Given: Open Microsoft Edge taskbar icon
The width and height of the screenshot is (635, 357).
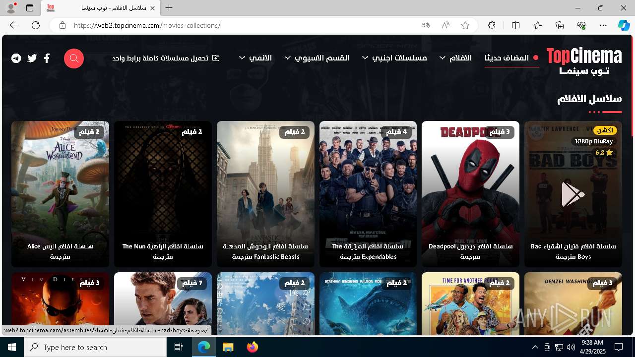Looking at the screenshot, I should pos(204,347).
